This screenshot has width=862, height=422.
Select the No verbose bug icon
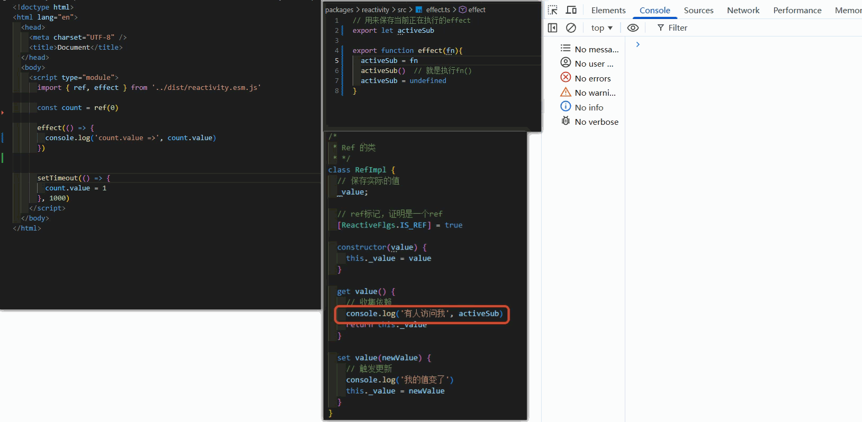(565, 121)
